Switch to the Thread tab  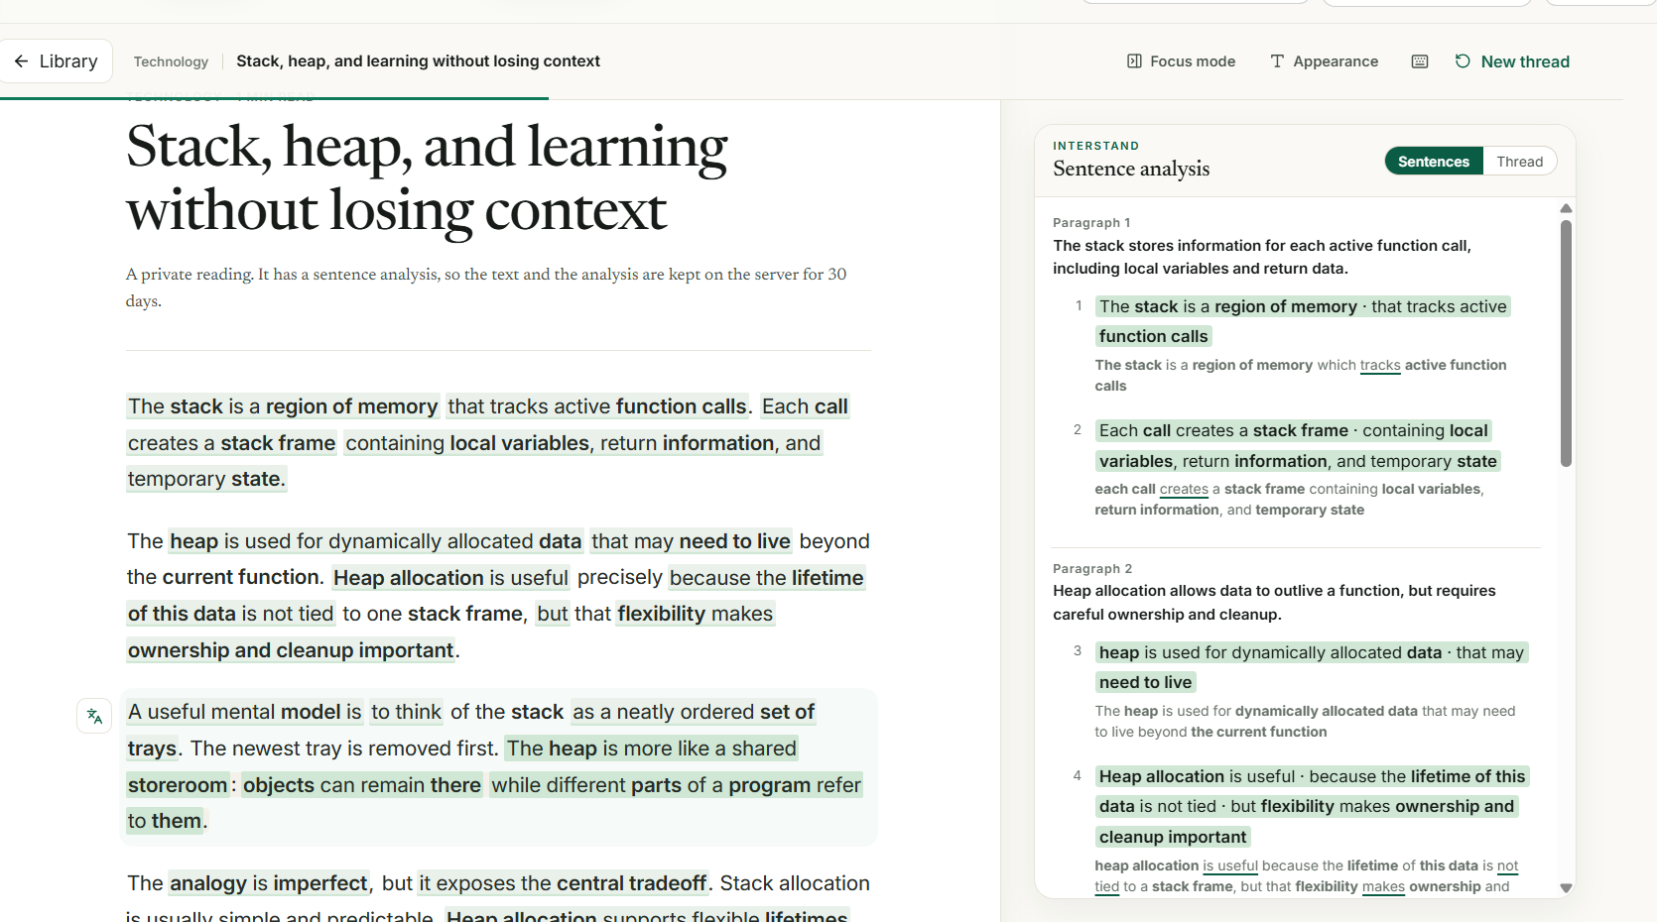[1519, 162]
